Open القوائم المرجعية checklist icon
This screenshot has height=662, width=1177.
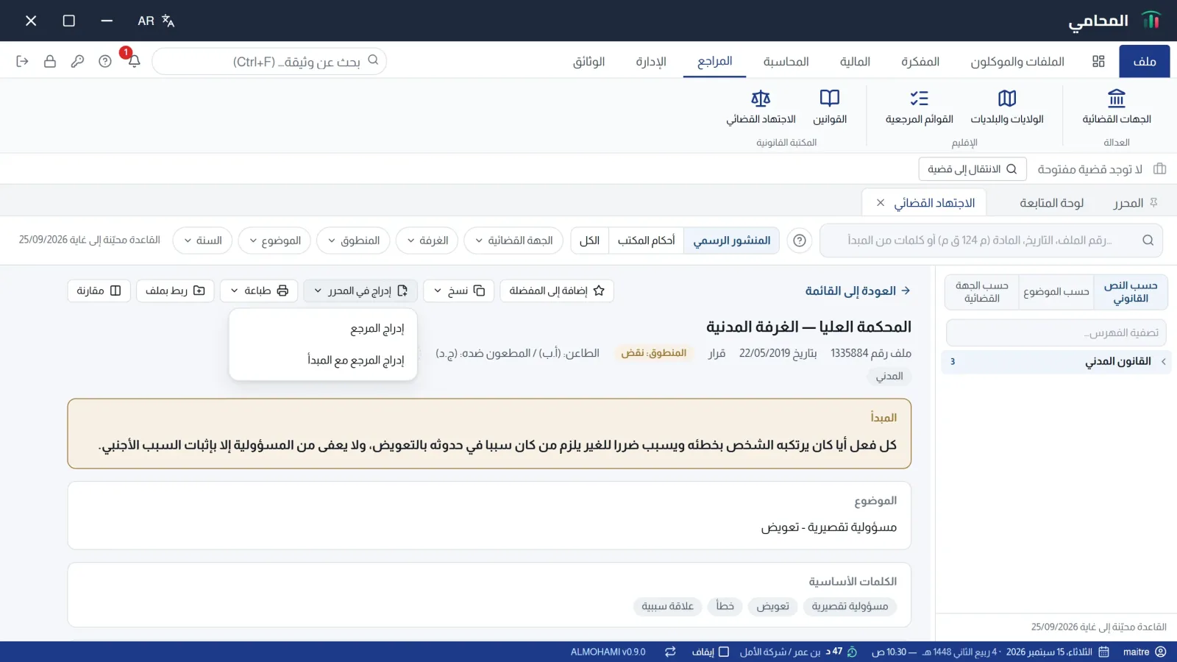point(919,98)
